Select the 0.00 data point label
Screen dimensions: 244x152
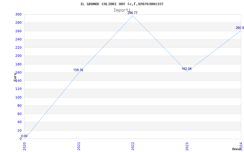[24, 136]
